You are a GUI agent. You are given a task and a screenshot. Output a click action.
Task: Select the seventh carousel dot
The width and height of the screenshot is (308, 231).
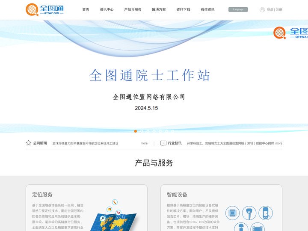[173, 131]
